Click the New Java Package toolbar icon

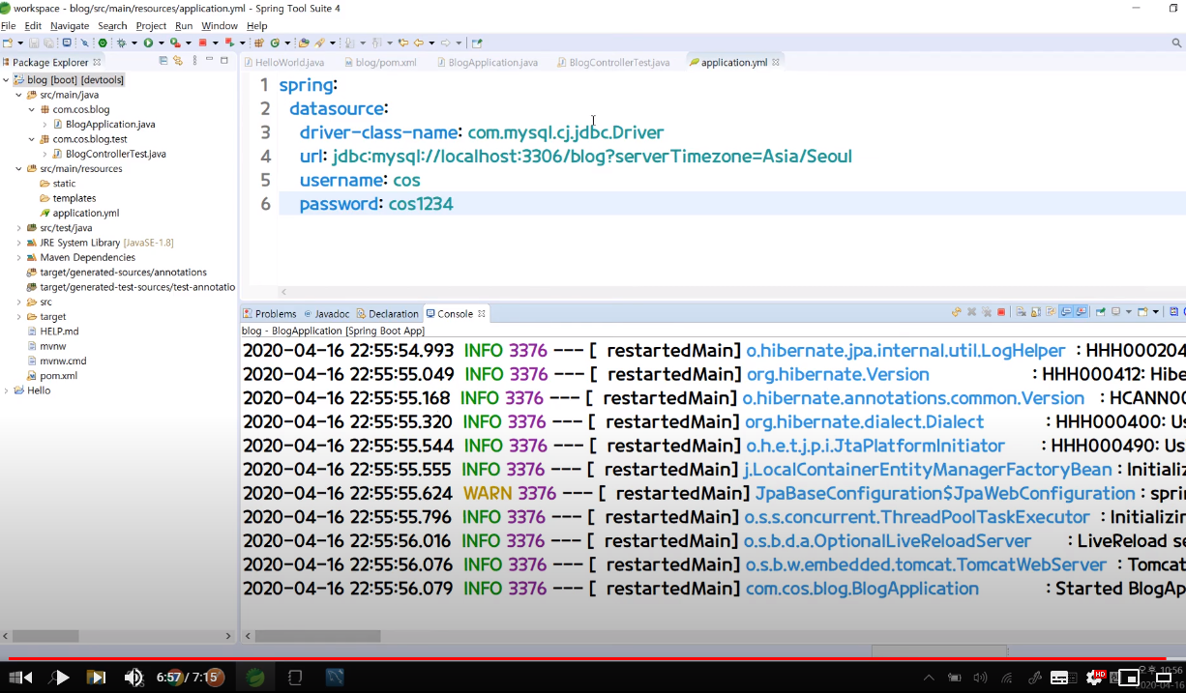pyautogui.click(x=259, y=43)
